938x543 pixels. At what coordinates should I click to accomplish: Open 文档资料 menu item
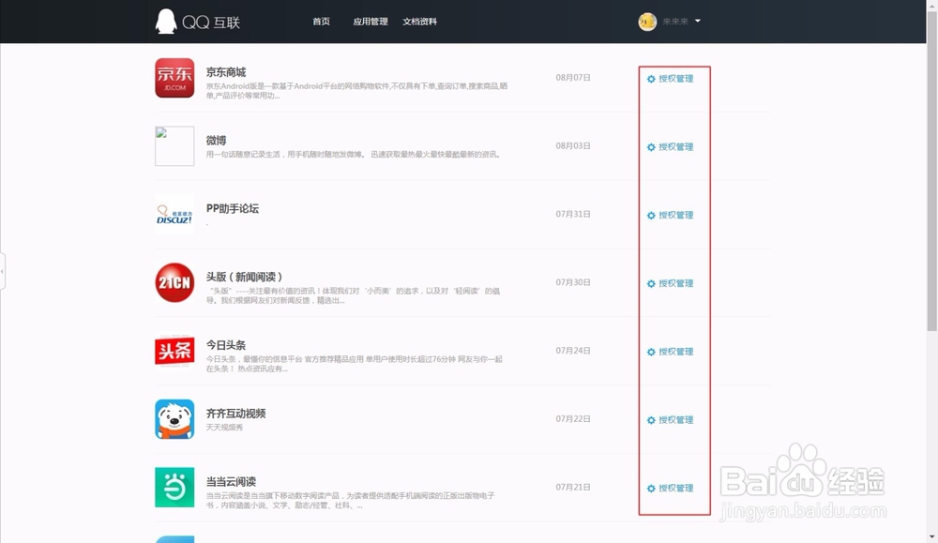tap(420, 22)
